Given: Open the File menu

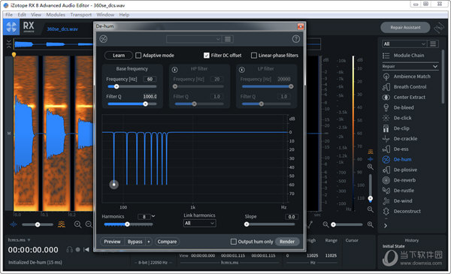Looking at the screenshot, I should 9,15.
